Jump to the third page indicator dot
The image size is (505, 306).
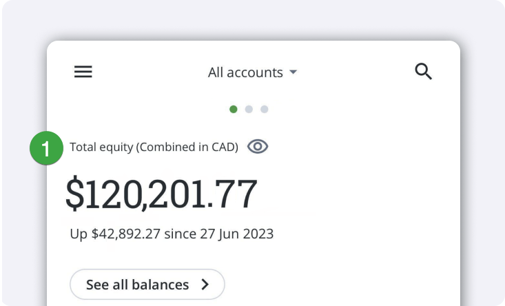(x=264, y=109)
